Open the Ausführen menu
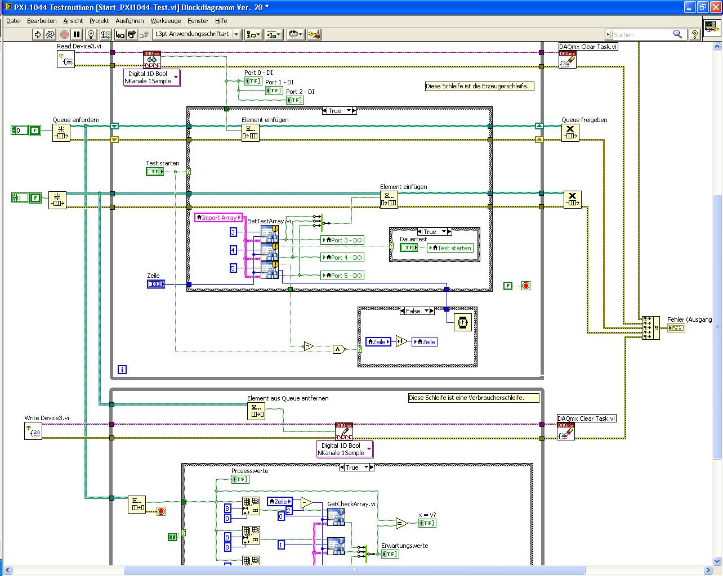 pos(130,21)
